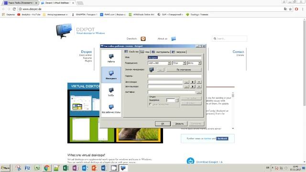
Task: Open the YouTube Analytics bookmark
Action: pyautogui.click(x=29, y=15)
